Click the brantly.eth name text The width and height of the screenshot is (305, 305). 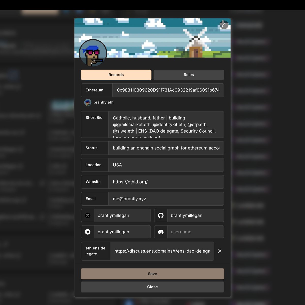(103, 102)
